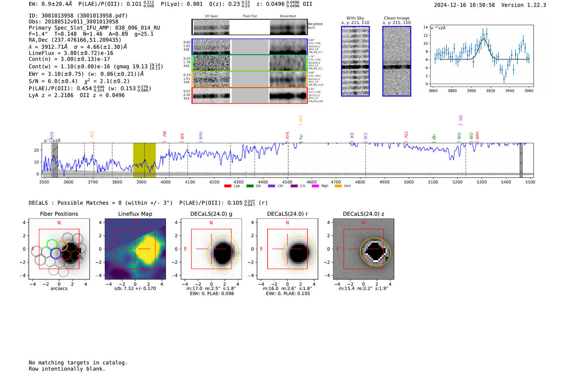Select the CIV legend color swatch
The width and height of the screenshot is (575, 391).
click(271, 186)
